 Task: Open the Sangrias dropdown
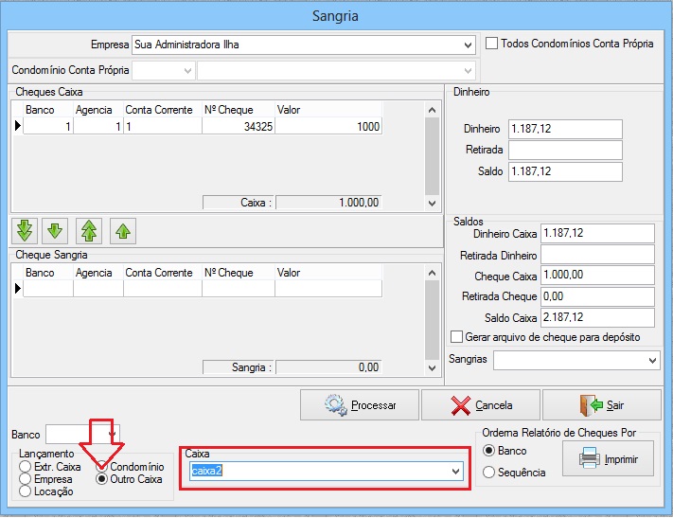click(652, 360)
